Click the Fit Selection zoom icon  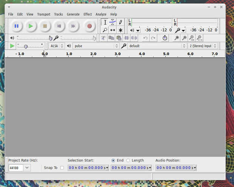tap(192, 38)
